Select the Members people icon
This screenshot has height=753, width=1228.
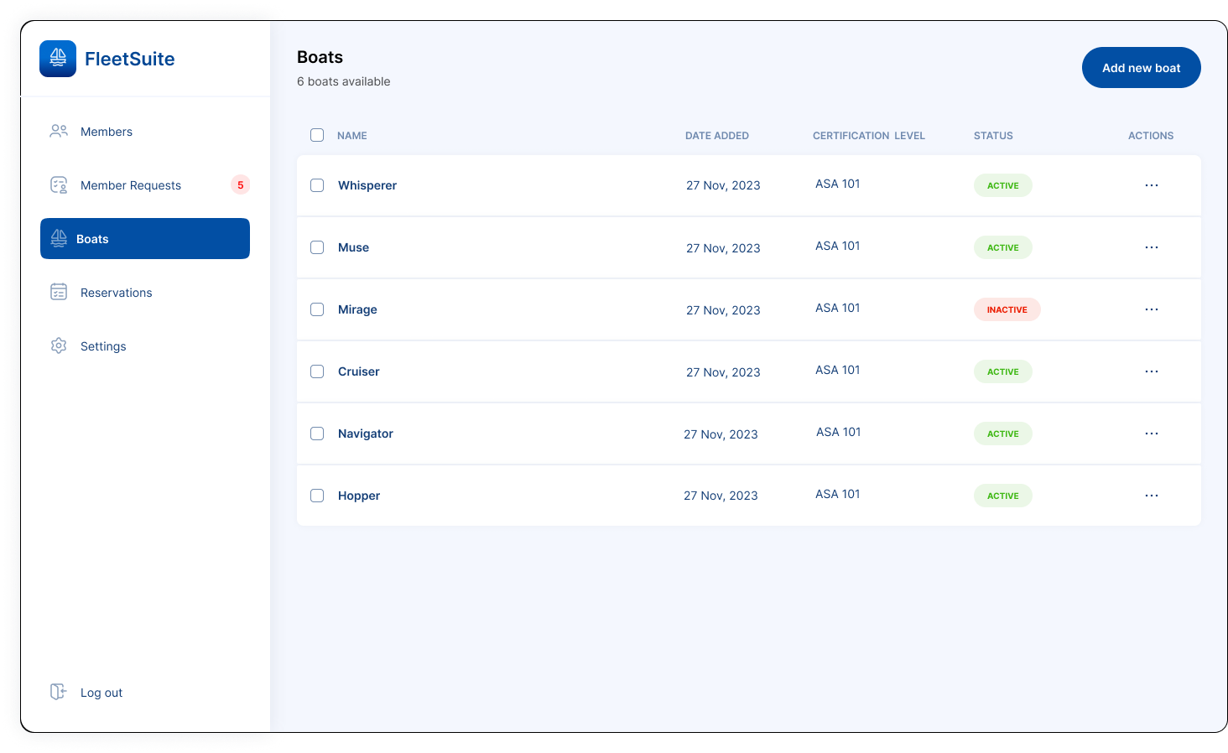(58, 131)
